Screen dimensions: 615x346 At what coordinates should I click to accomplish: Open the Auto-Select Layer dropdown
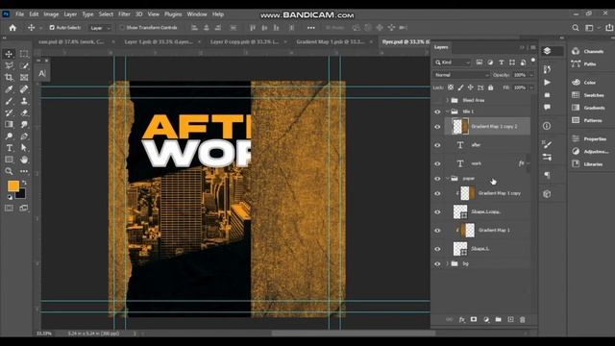100,28
